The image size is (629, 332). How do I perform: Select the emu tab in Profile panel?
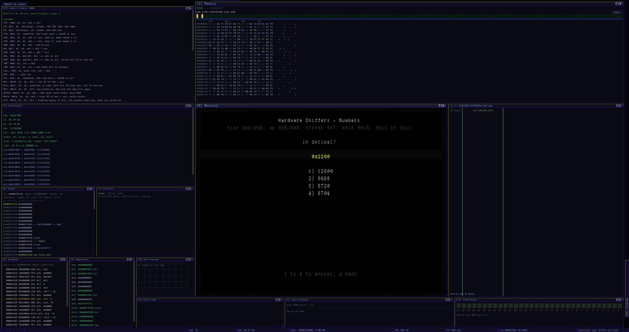click(x=121, y=193)
